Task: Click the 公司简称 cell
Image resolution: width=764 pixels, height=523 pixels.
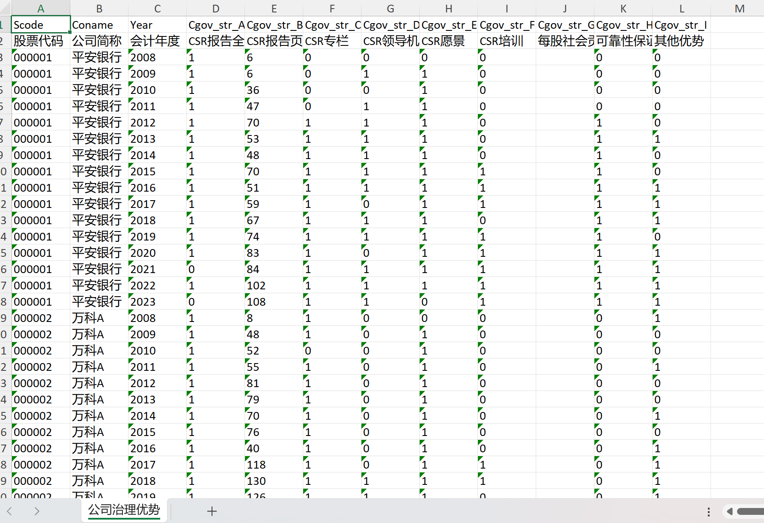Action: coord(99,41)
